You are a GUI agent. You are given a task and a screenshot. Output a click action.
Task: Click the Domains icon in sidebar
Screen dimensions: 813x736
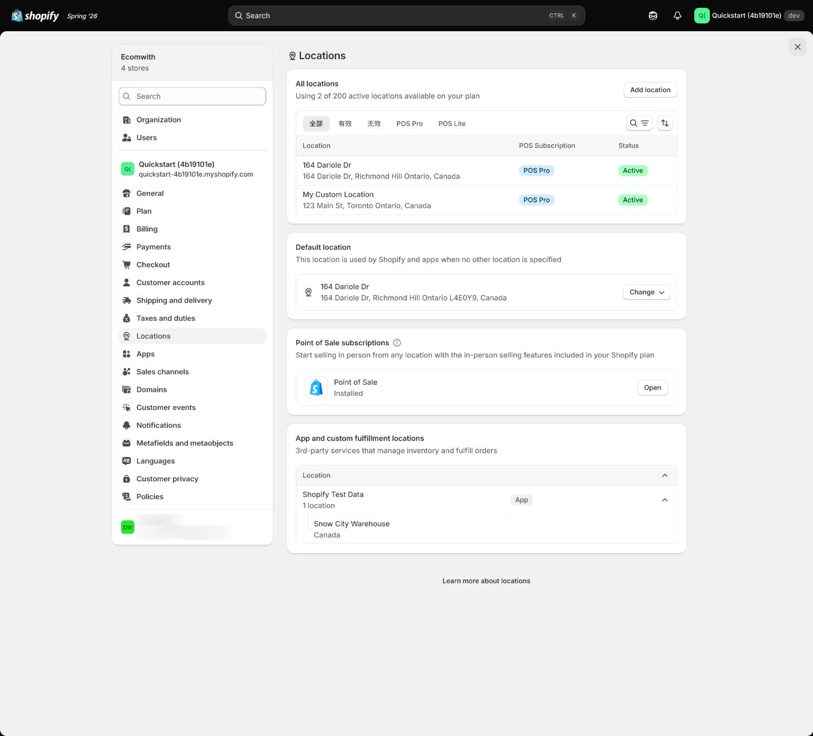(x=127, y=390)
